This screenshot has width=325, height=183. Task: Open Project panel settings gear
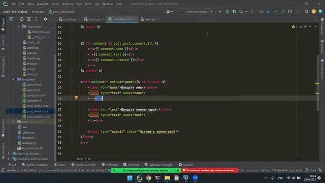(x=45, y=19)
